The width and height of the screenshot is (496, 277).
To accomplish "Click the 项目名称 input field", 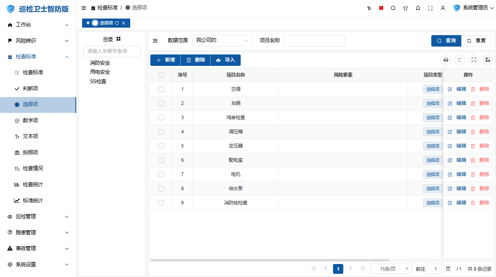I will pyautogui.click(x=314, y=41).
